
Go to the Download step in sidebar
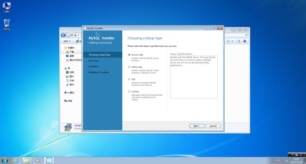pyautogui.click(x=93, y=61)
